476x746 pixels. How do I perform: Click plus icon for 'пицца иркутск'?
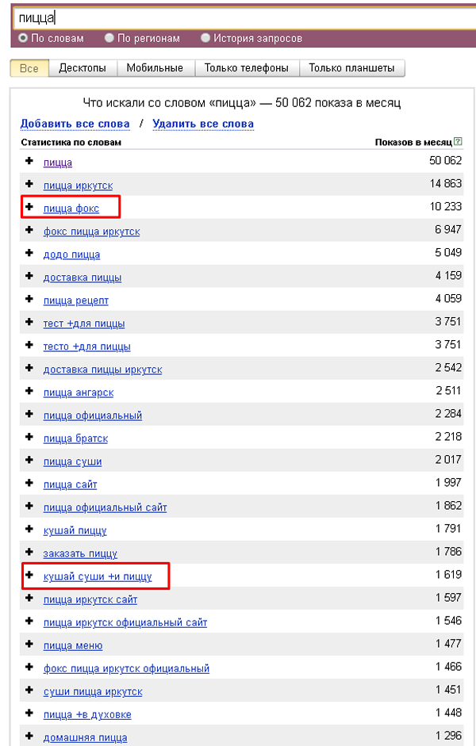(x=29, y=184)
